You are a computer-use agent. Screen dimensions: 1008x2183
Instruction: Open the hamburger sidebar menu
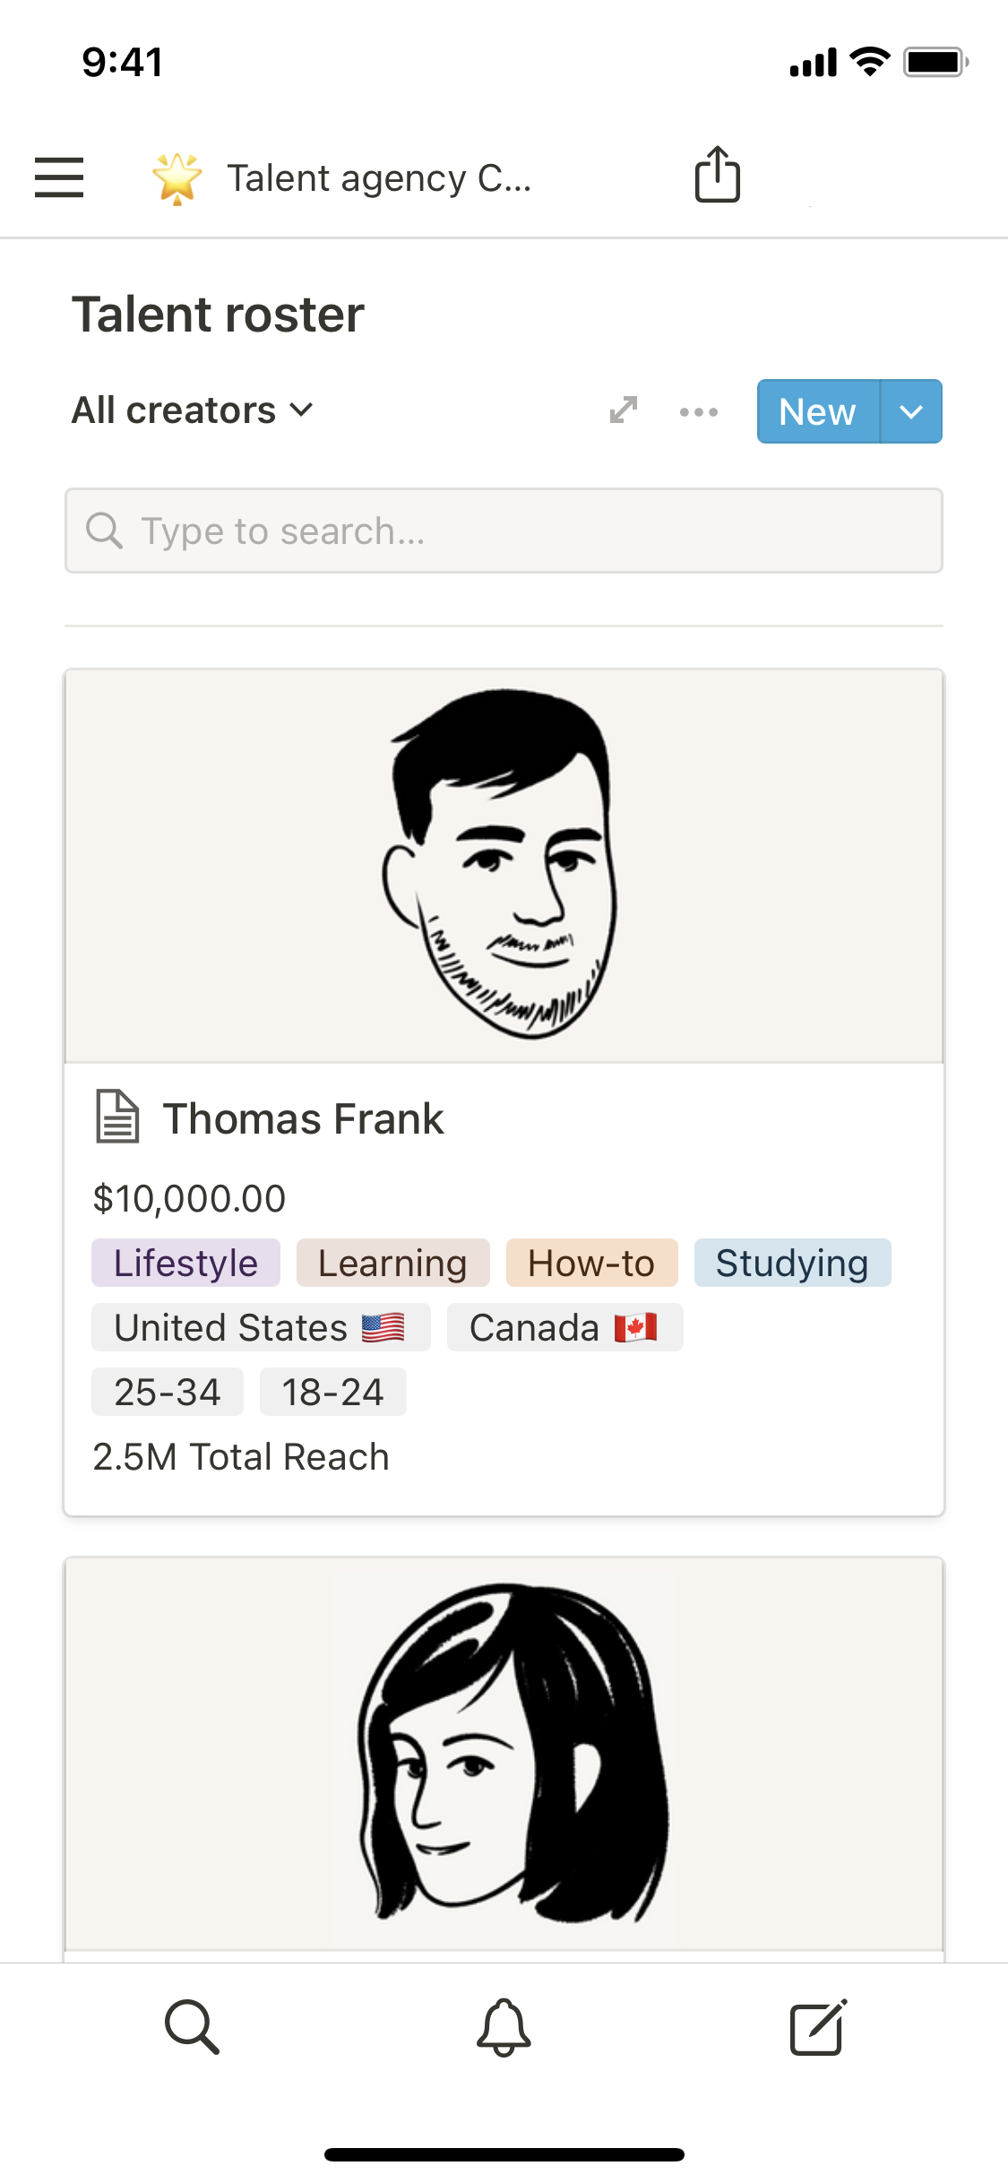(x=59, y=177)
